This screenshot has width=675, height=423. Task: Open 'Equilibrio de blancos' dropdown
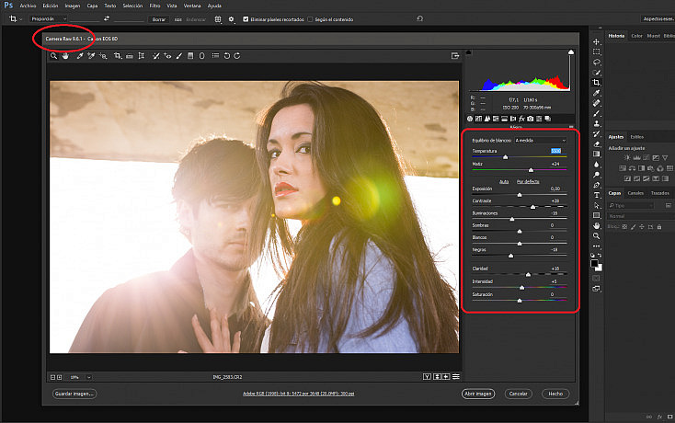tap(540, 141)
